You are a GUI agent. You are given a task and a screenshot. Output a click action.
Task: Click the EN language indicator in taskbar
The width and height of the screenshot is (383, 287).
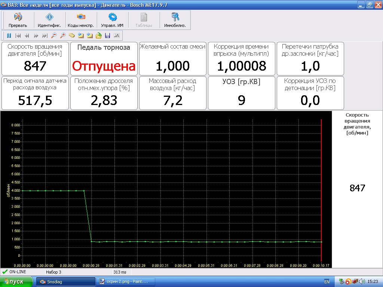[327, 281]
